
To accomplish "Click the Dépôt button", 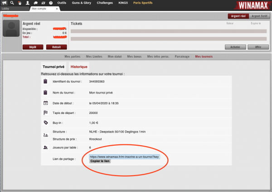I will [33, 47].
